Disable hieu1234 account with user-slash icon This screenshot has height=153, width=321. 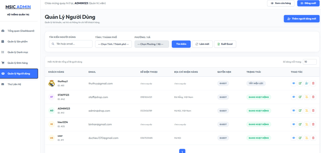tap(307, 124)
